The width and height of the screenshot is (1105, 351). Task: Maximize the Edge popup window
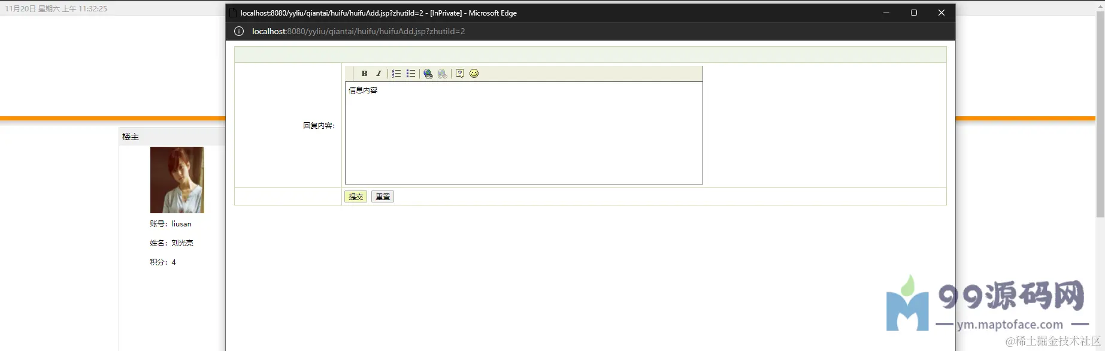click(914, 13)
